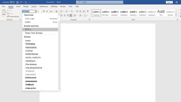
Task: Expand the Styles gallery More button
Action: (x=176, y=15)
